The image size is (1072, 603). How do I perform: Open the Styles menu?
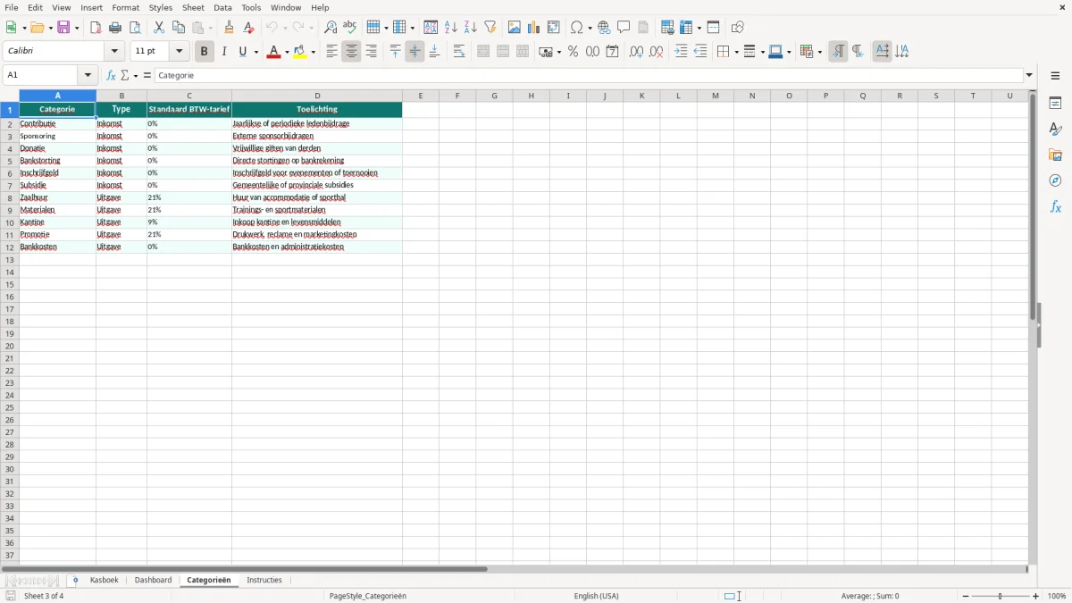161,7
